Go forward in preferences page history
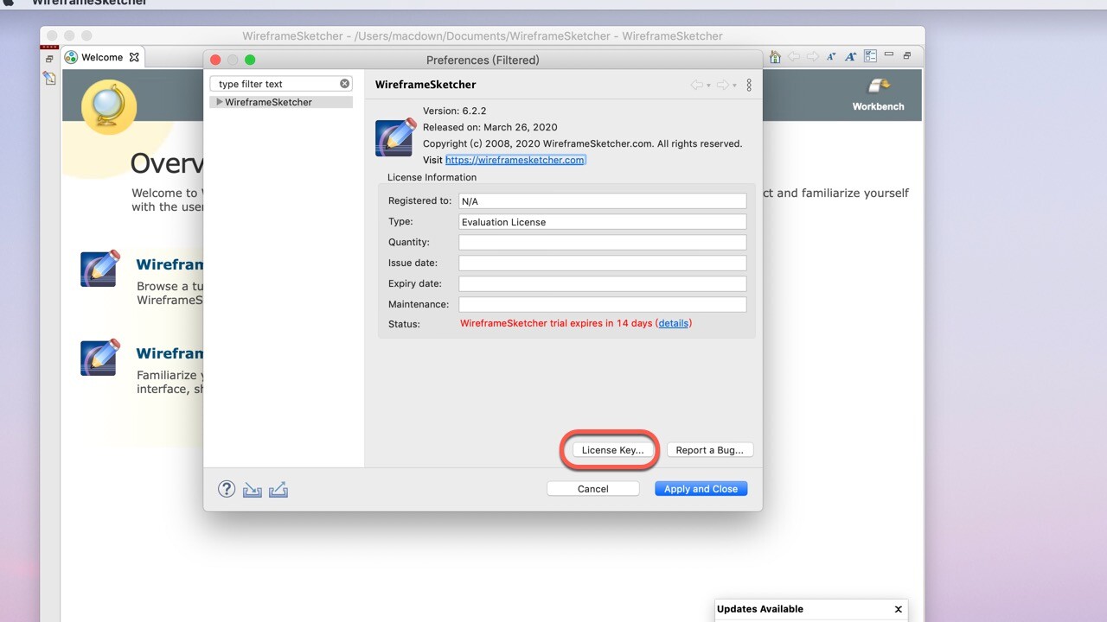The image size is (1107, 622). pyautogui.click(x=722, y=85)
